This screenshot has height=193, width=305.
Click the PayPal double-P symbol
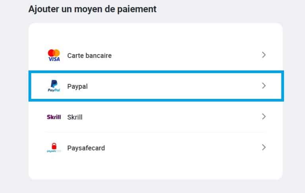pyautogui.click(x=54, y=83)
